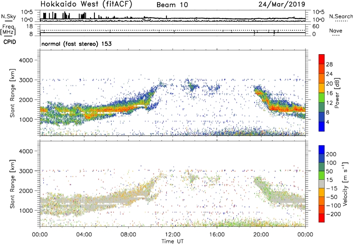Screen dimensions: 353x244
Task: Click the "3000" tick in the power panel
Action: tap(26, 80)
